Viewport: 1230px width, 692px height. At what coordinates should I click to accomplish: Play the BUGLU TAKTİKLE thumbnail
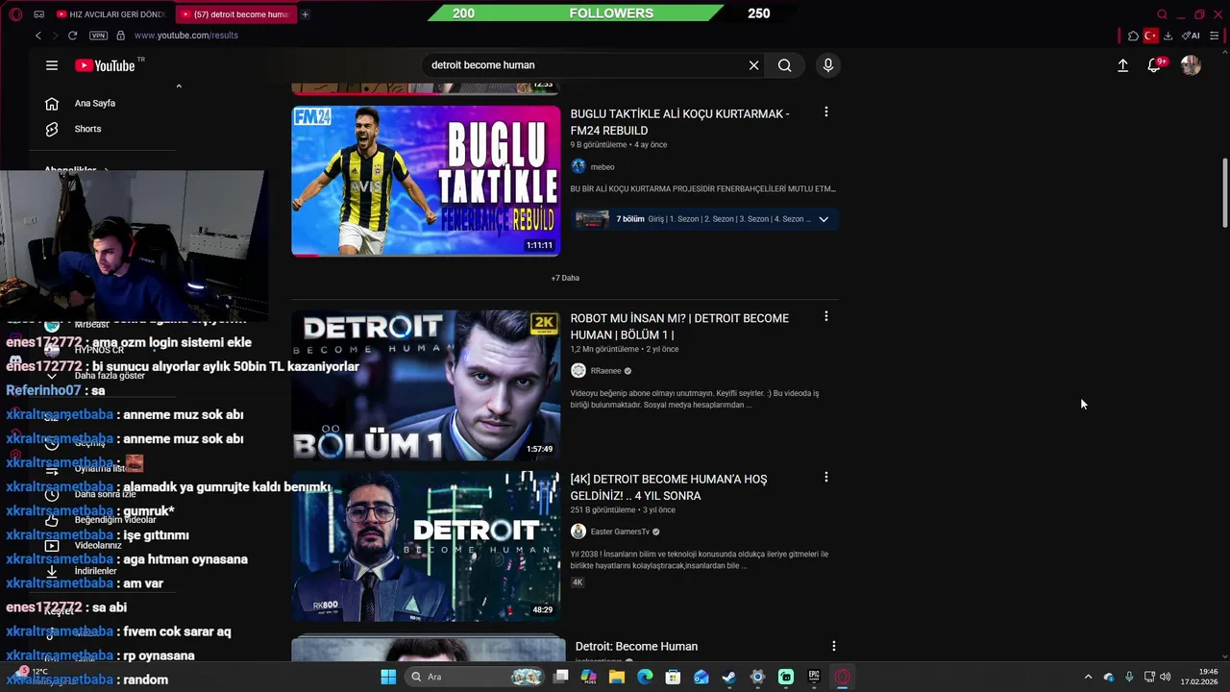click(426, 181)
